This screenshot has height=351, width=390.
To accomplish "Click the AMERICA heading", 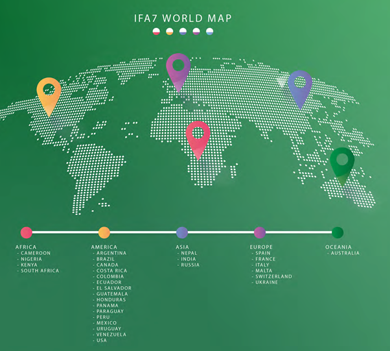I will (x=104, y=247).
